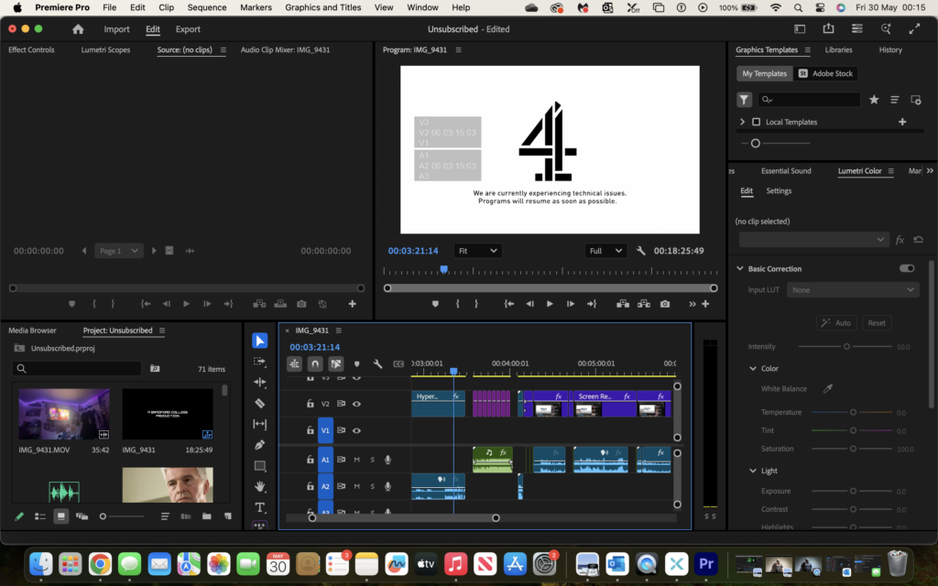The image size is (938, 586).
Task: Open the Sequence menu
Action: pos(207,7)
